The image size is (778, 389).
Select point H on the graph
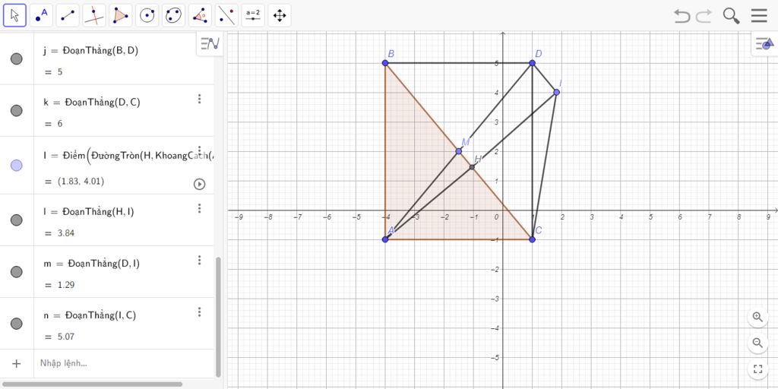[472, 166]
